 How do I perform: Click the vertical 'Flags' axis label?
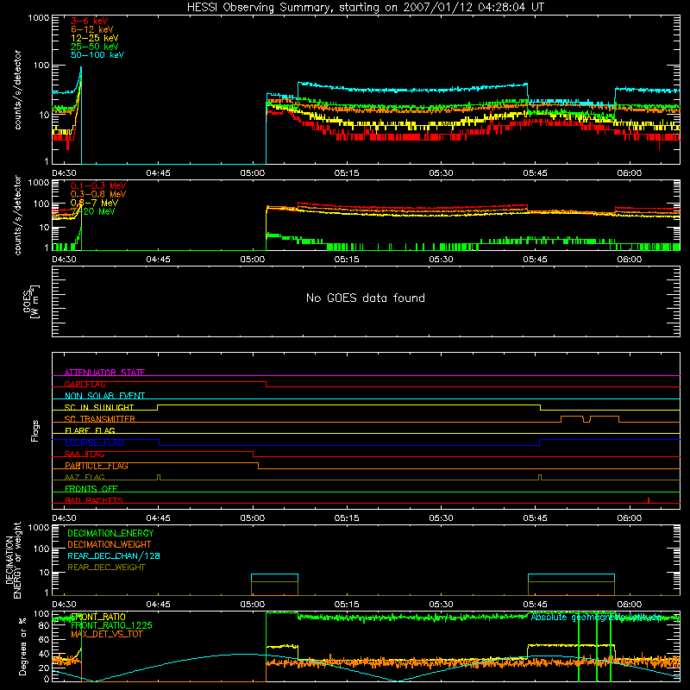click(34, 430)
